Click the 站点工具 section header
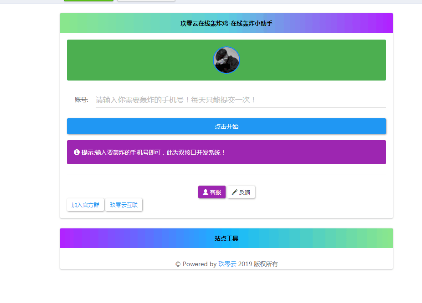Screen dimensions: 422x303 [x=226, y=237]
